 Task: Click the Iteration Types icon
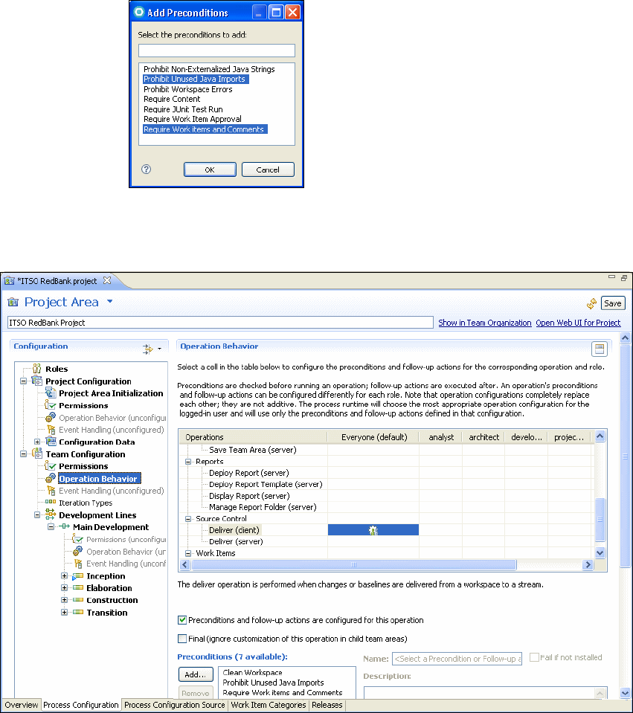click(x=51, y=502)
